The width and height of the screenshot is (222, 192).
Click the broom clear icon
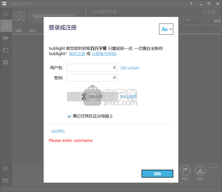click(200, 170)
